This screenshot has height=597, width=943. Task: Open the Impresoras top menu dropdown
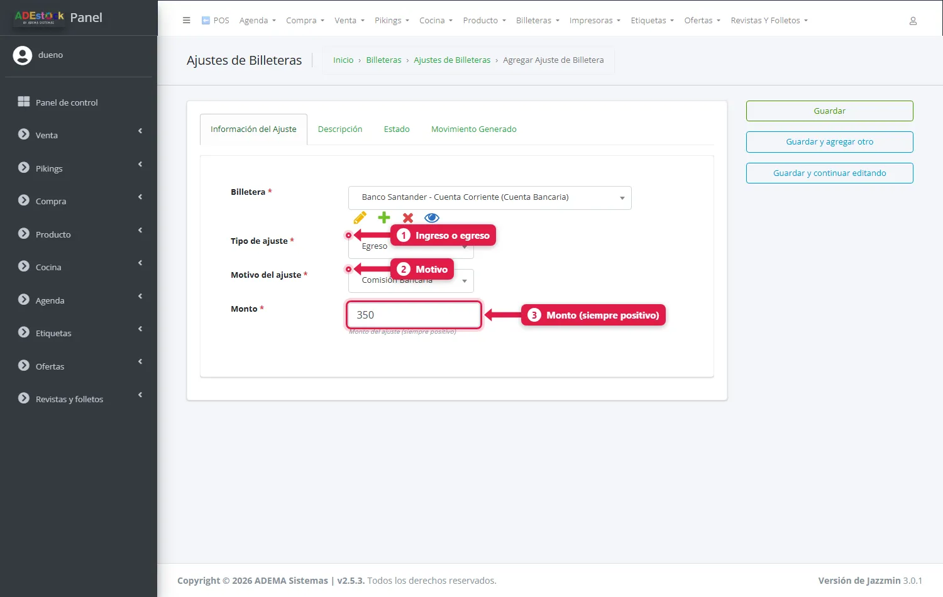pyautogui.click(x=595, y=21)
